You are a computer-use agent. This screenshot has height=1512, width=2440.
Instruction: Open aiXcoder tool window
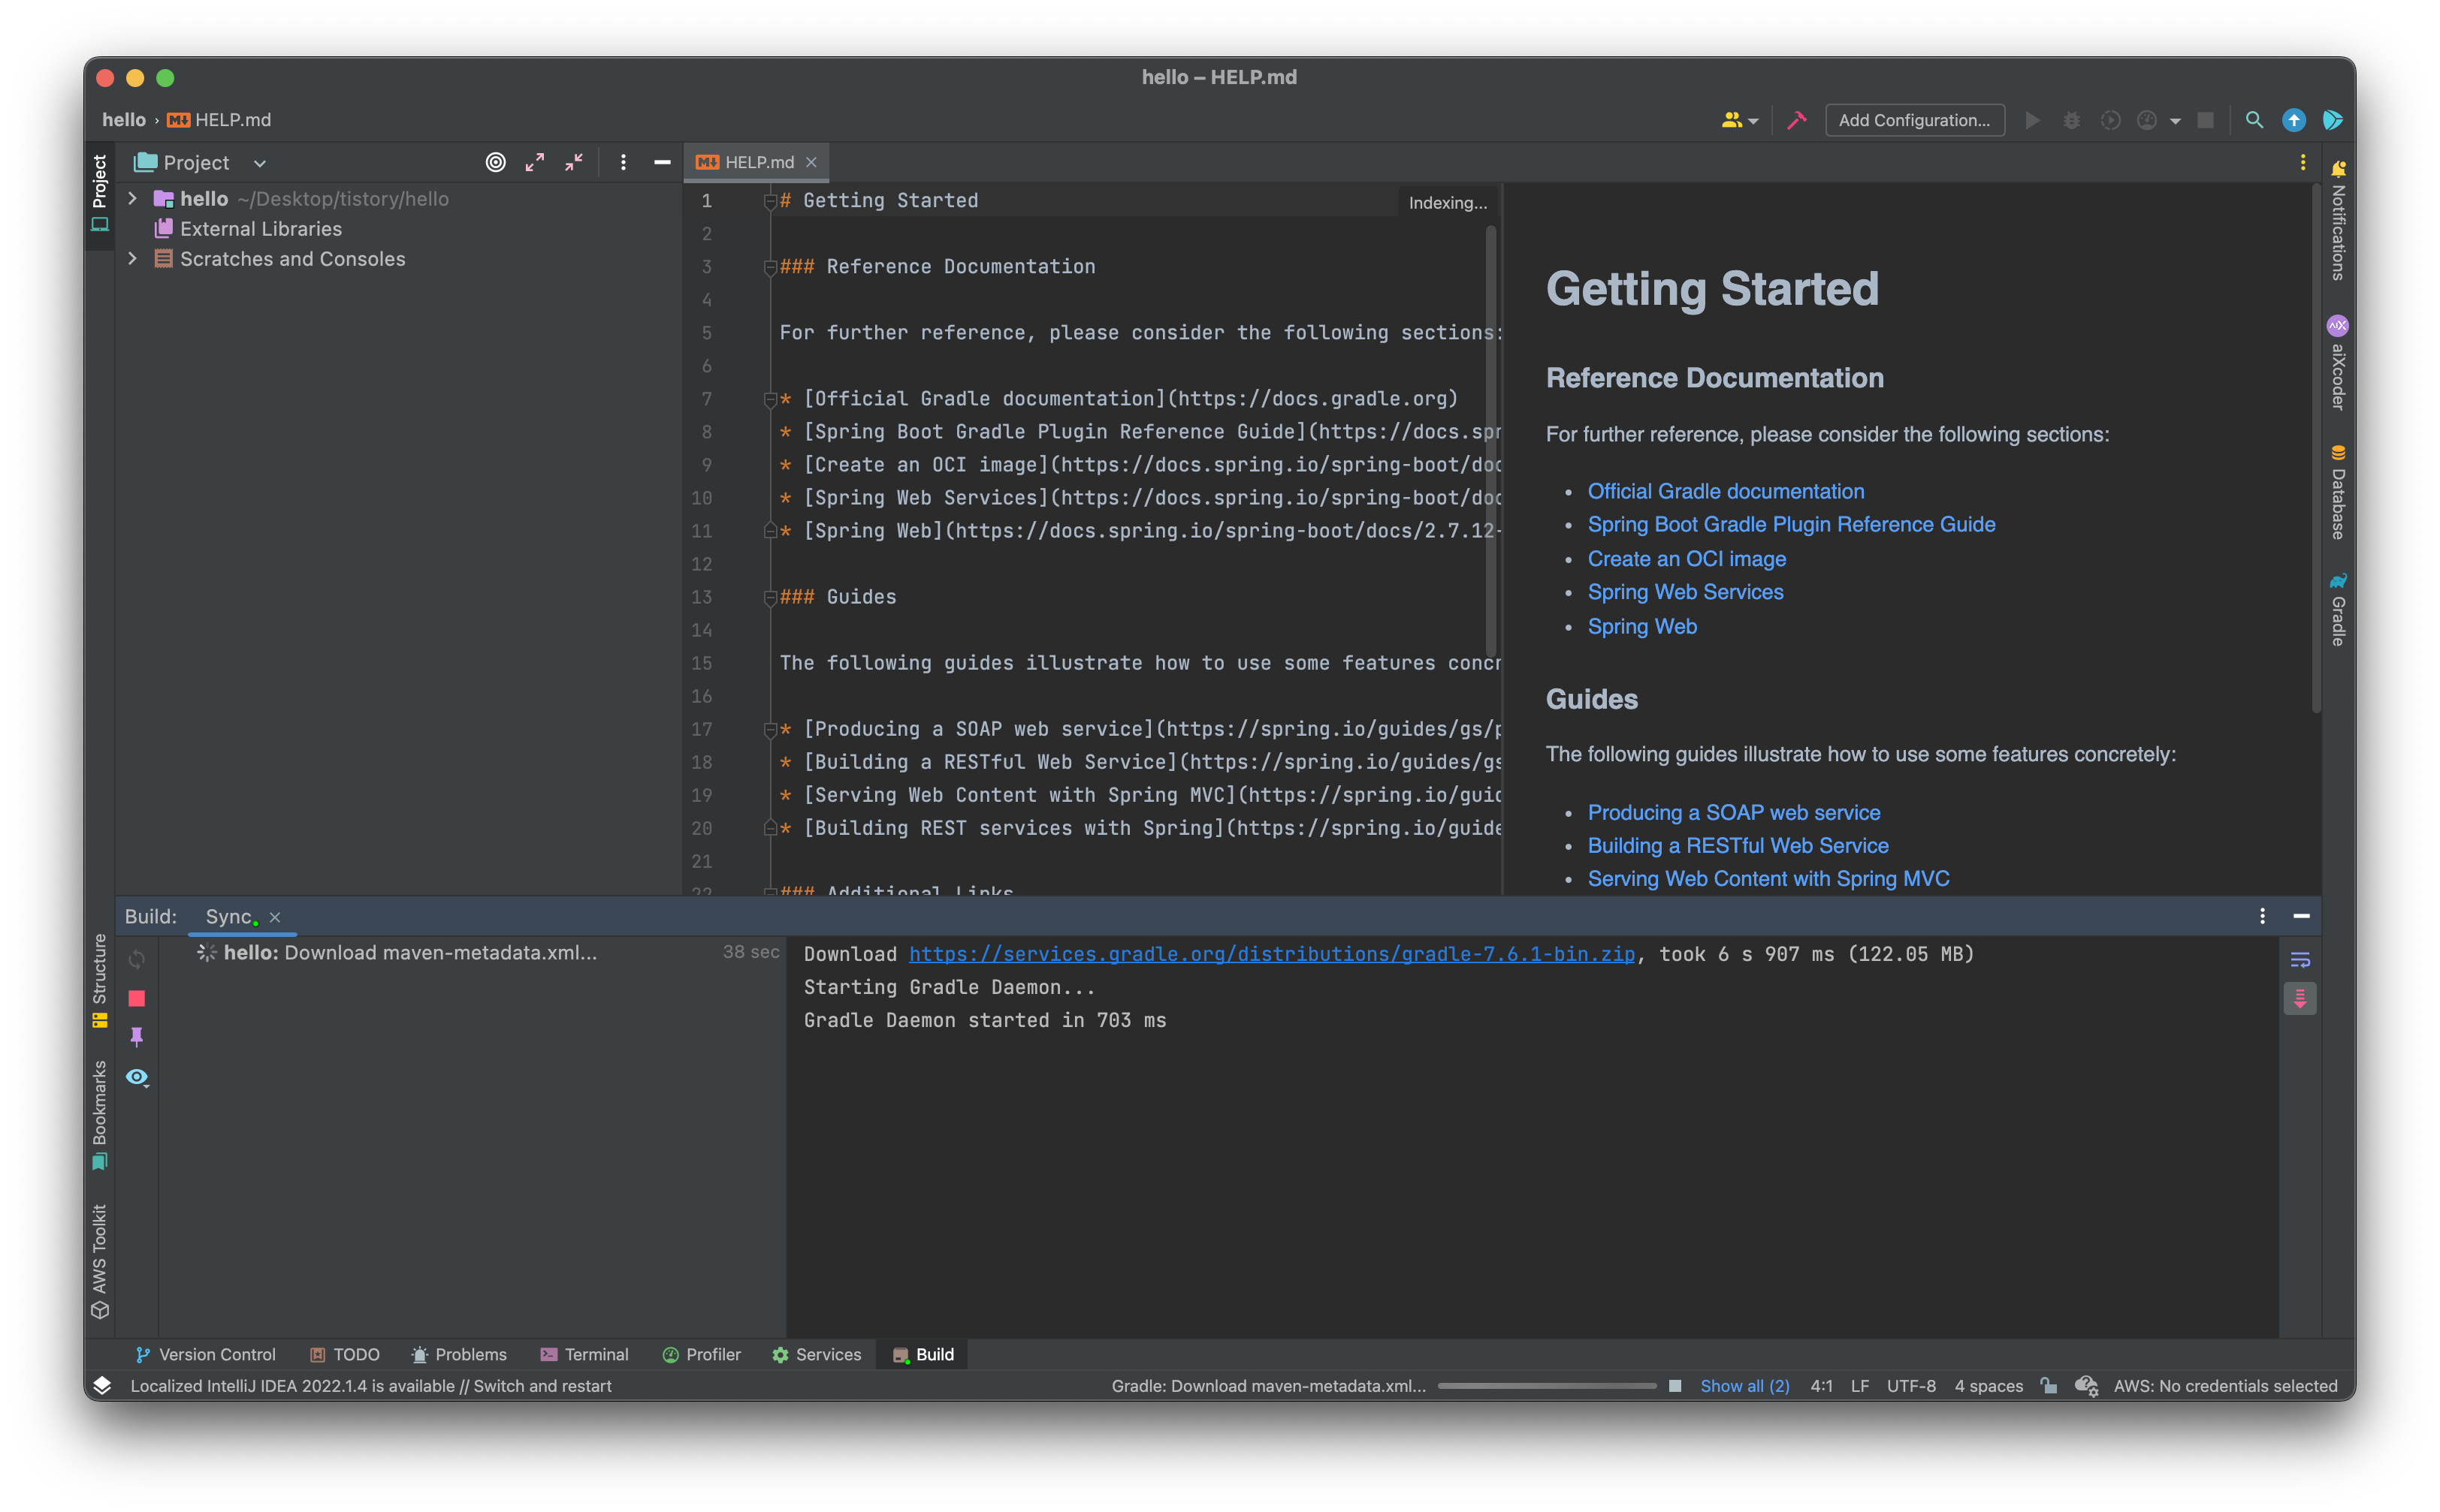tap(2338, 363)
